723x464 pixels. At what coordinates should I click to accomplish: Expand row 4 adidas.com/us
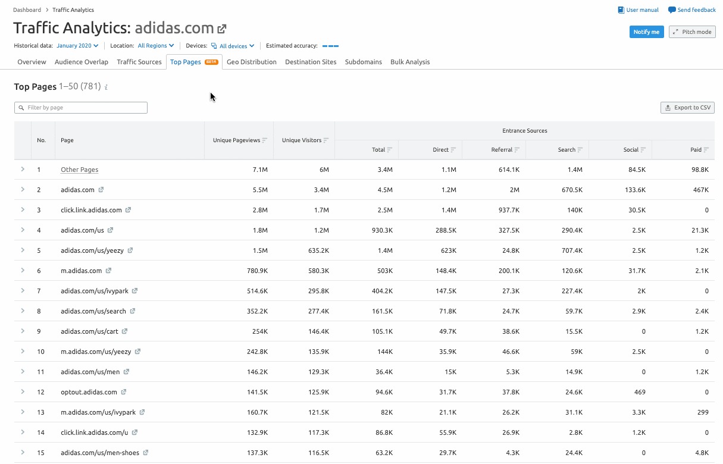[x=23, y=230]
